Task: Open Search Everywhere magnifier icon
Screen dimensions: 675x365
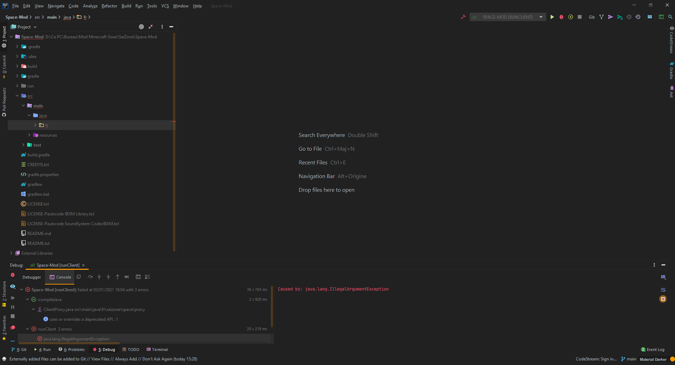Action: (x=670, y=17)
